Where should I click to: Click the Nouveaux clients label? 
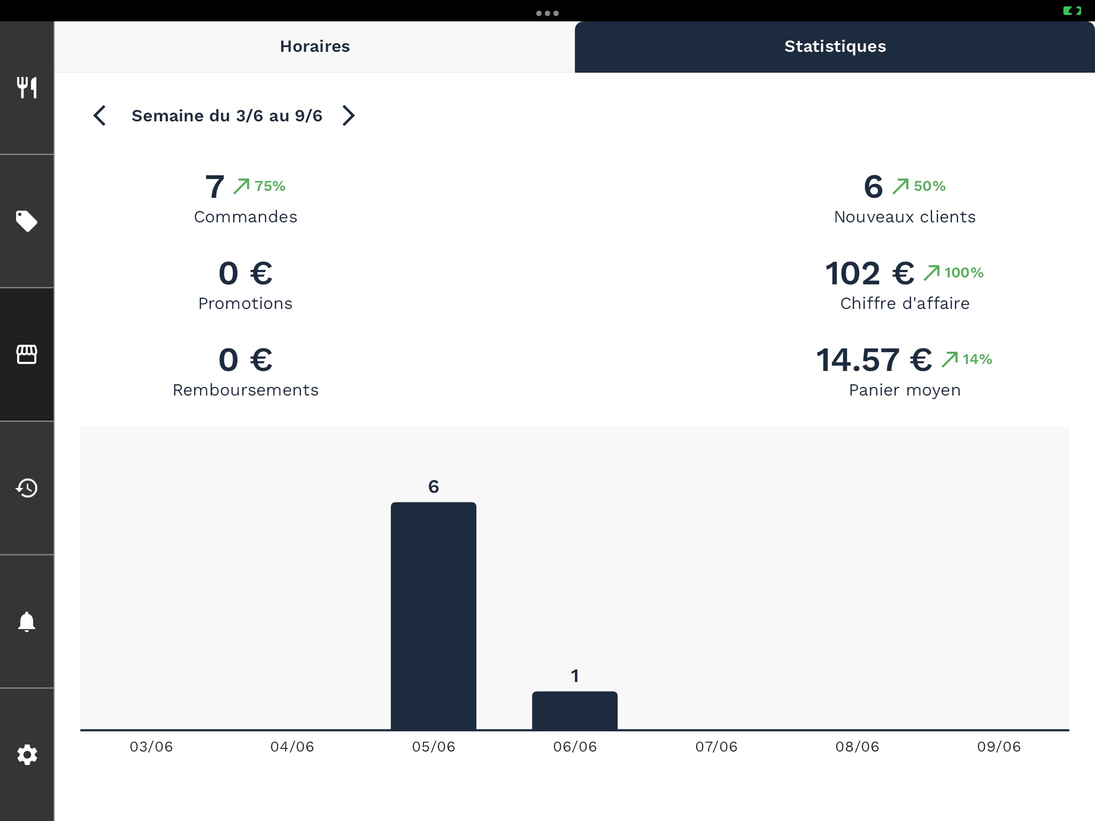click(905, 216)
